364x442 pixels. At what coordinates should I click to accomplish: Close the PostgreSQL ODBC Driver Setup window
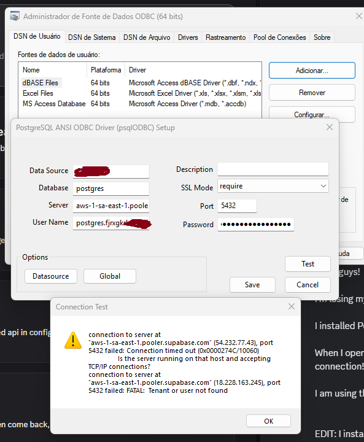[x=330, y=128]
